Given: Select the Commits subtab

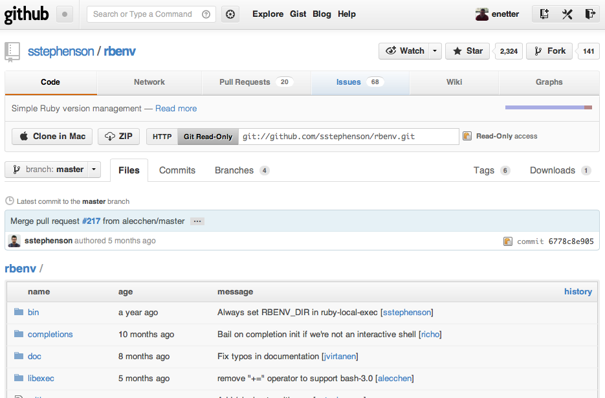Looking at the screenshot, I should pyautogui.click(x=177, y=170).
